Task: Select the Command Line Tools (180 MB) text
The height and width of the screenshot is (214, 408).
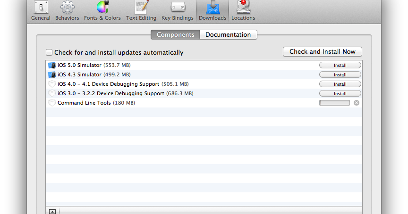Action: (x=96, y=103)
